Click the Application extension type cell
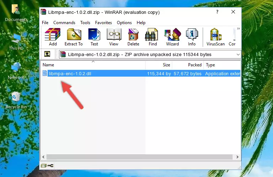 [223, 74]
